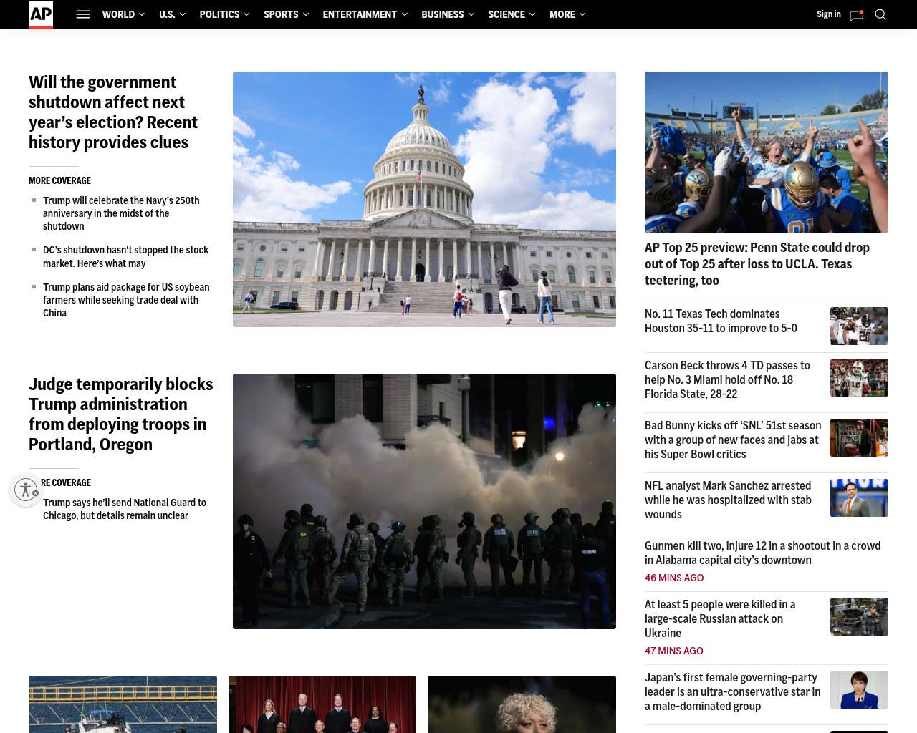Open the government shutdown election headline
The height and width of the screenshot is (733, 917).
(113, 112)
